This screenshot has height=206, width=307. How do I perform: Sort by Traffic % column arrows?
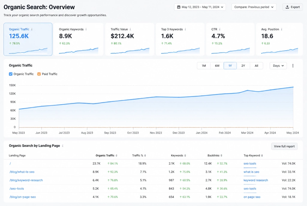coord(145,156)
